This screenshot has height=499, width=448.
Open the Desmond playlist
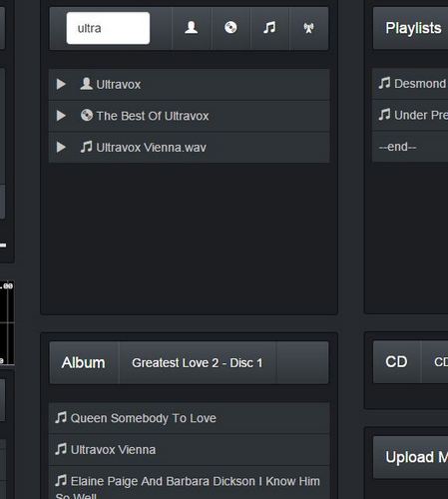[420, 84]
